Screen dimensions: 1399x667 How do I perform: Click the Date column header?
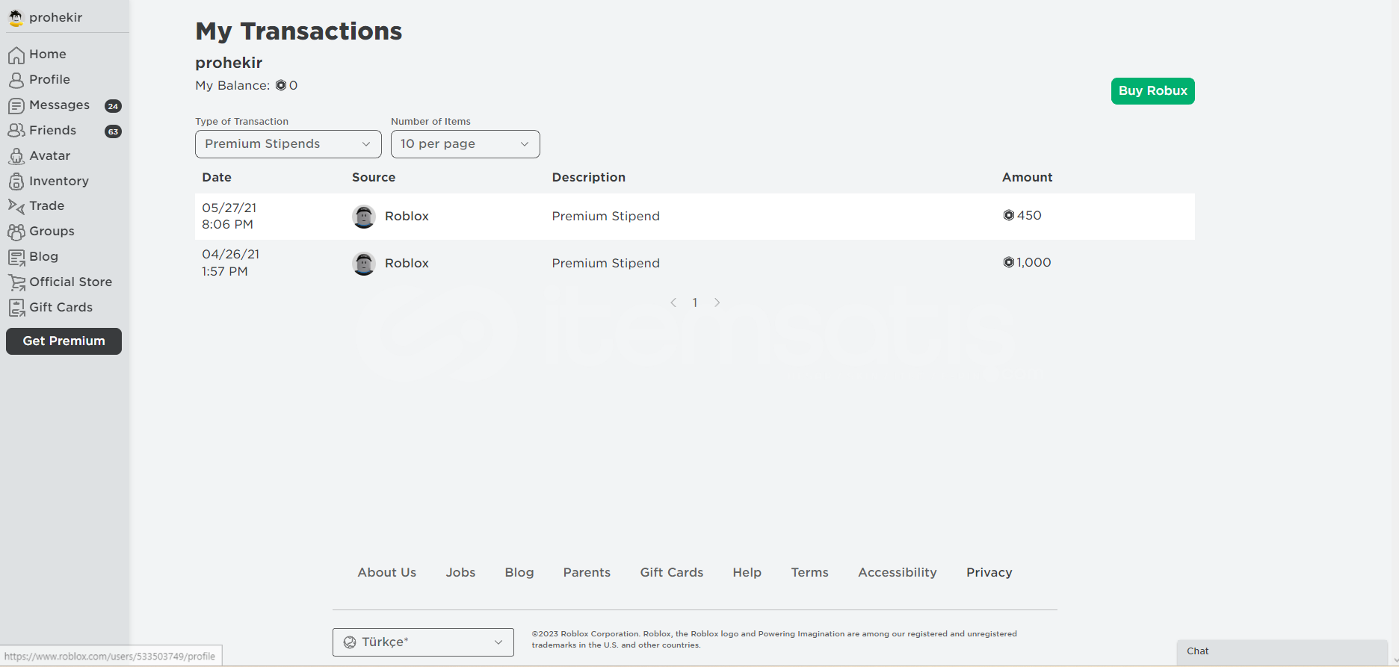pyautogui.click(x=217, y=178)
